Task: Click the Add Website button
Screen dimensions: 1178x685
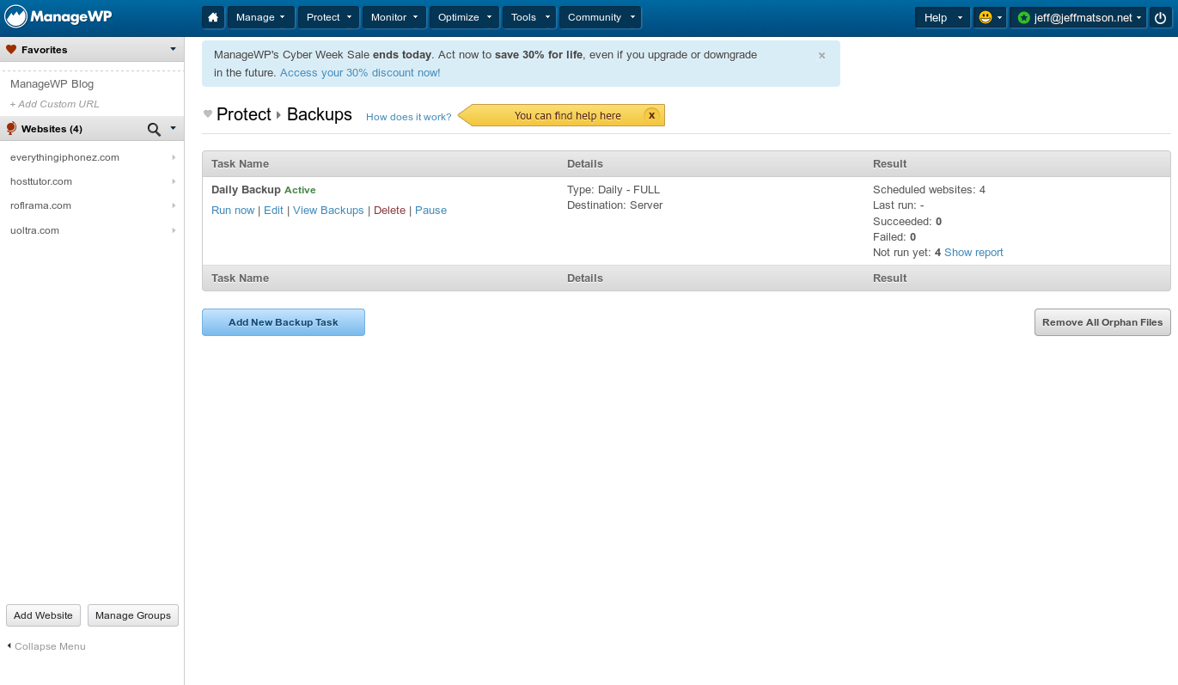Action: click(x=43, y=615)
